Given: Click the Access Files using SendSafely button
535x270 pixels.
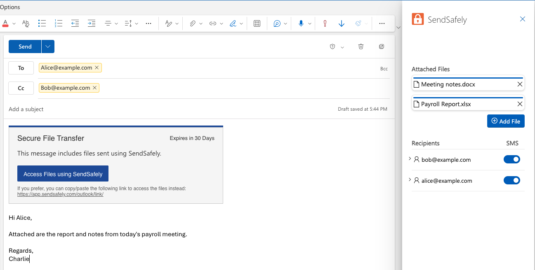Looking at the screenshot, I should (63, 173).
